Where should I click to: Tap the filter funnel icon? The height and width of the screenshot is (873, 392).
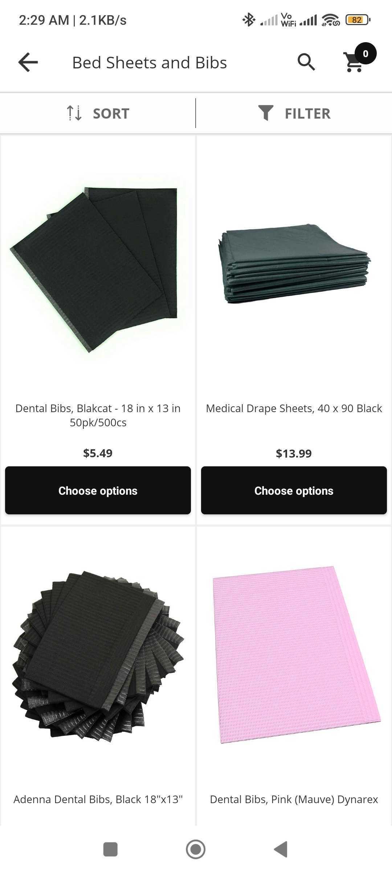coord(266,113)
